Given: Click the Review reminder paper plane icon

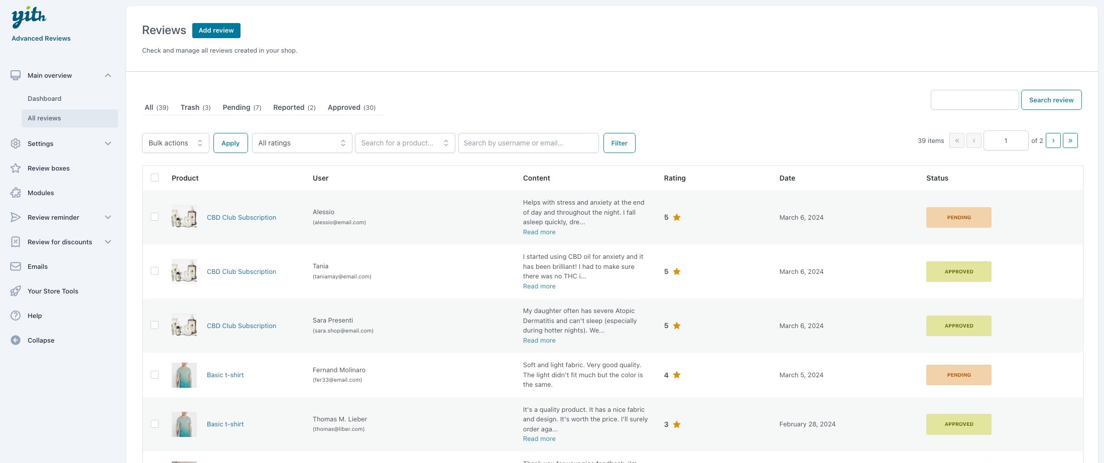Looking at the screenshot, I should [x=16, y=217].
